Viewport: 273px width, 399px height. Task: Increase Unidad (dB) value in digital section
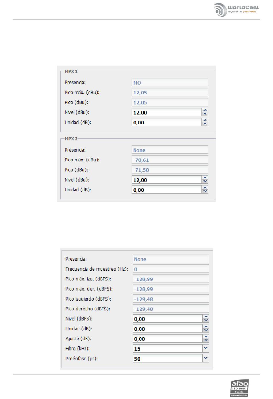pyautogui.click(x=206, y=327)
